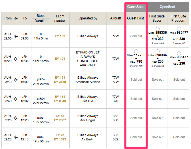This screenshot has height=149, width=191.
Task: Open flight number EY 101 link
Action: [x=60, y=59]
